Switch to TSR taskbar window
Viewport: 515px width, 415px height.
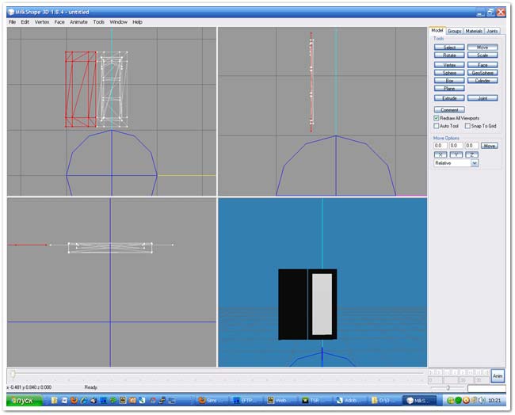(315, 401)
